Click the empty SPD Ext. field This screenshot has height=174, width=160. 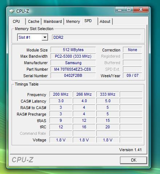[x=132, y=69]
